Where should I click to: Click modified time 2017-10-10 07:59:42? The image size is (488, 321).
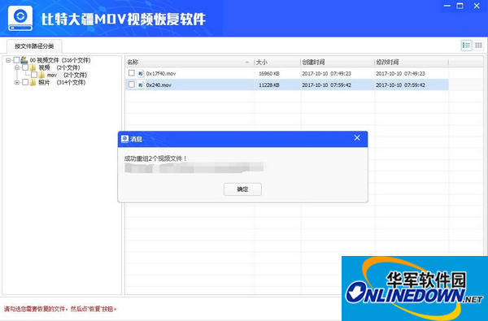click(400, 85)
